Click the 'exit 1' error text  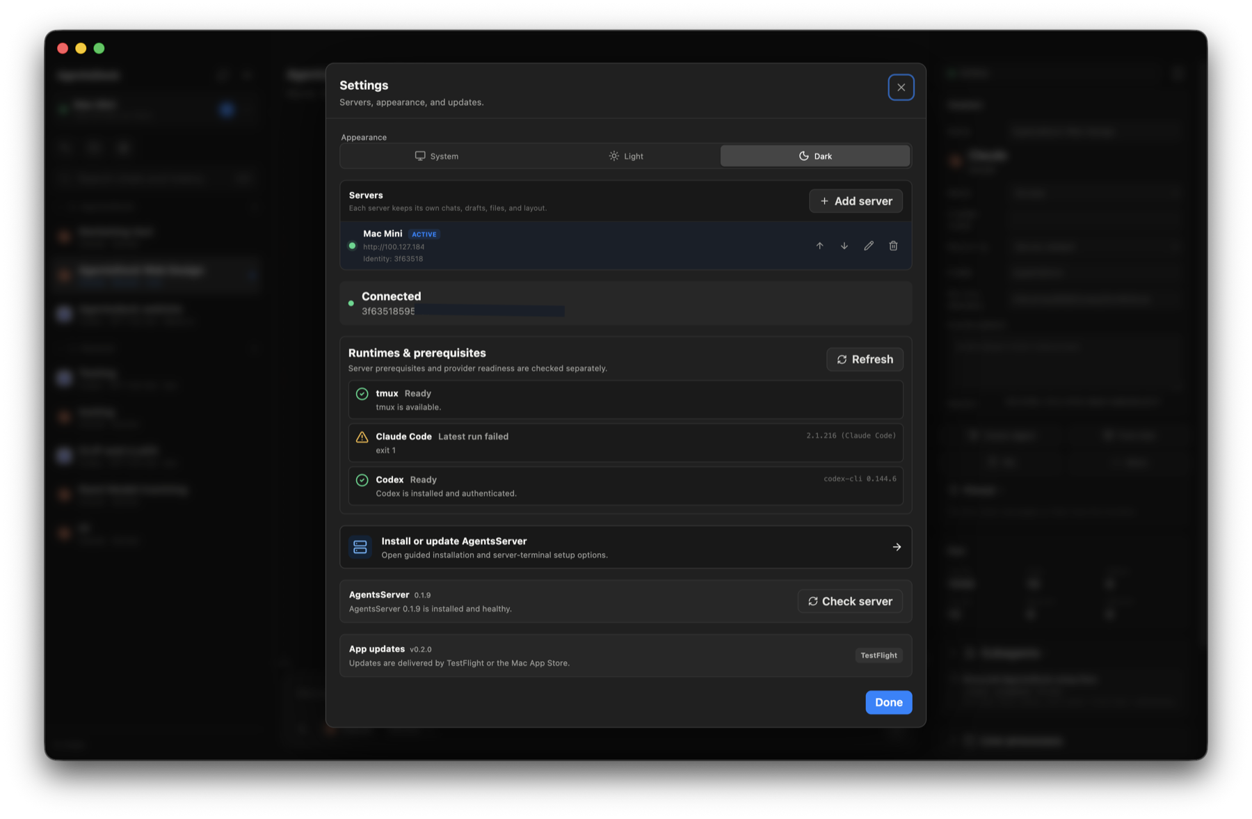[x=385, y=450]
